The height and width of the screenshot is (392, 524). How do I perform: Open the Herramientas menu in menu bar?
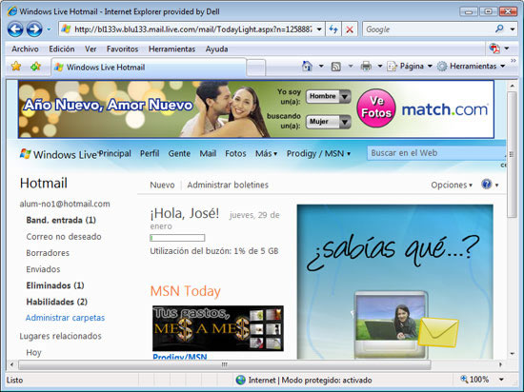click(x=171, y=49)
